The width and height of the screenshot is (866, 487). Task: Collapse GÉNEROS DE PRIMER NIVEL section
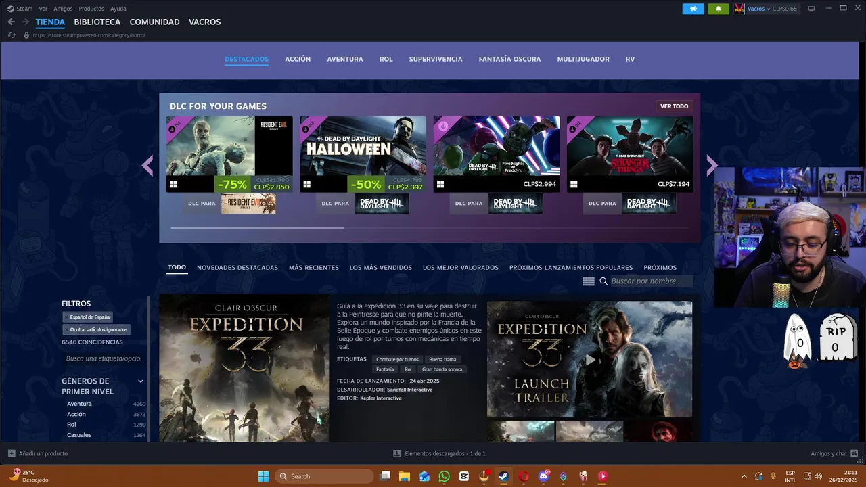coord(141,381)
